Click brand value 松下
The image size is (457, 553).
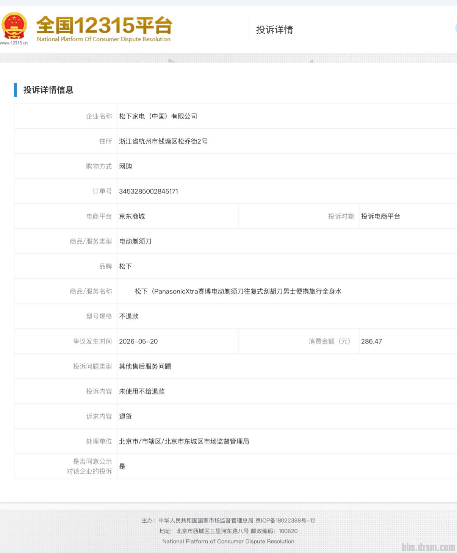click(x=125, y=266)
